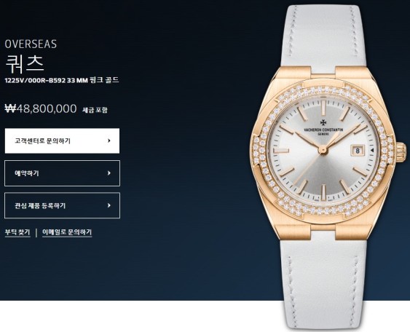Click the 고객센터로 문의하기 button
Screen dimensions: 410x332
[x=62, y=141]
